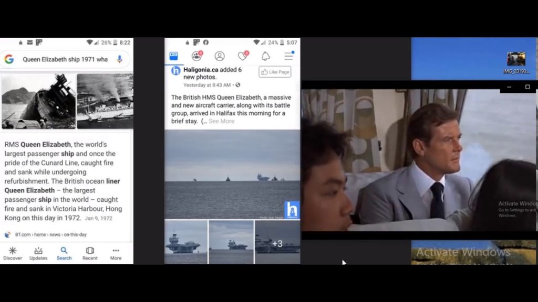538x302 pixels.
Task: Open Facebook Groups icon with badge
Action: point(197,56)
